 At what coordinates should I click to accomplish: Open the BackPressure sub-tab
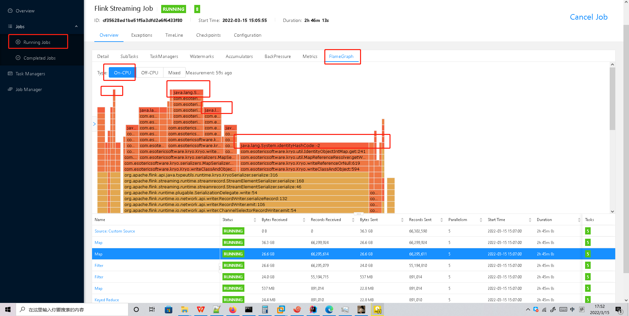pyautogui.click(x=277, y=56)
